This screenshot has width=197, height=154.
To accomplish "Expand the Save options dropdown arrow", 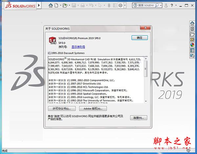I will [x=78, y=5].
